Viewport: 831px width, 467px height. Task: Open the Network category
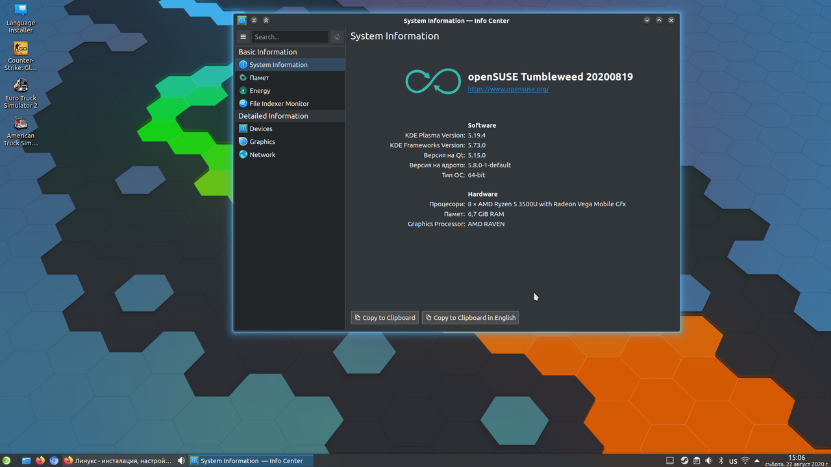(x=290, y=155)
